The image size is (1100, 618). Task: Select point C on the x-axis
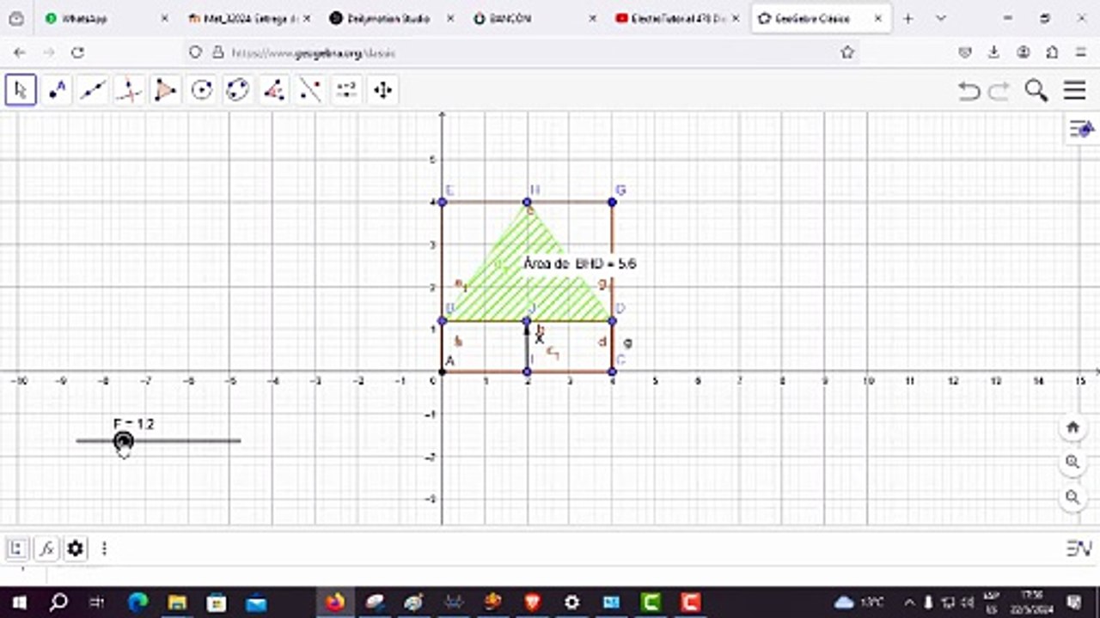(x=612, y=372)
